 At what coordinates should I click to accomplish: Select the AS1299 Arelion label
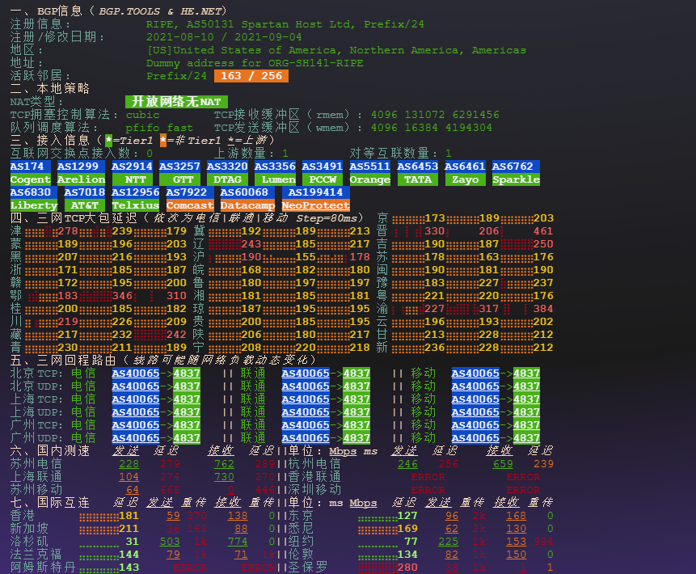click(x=81, y=173)
